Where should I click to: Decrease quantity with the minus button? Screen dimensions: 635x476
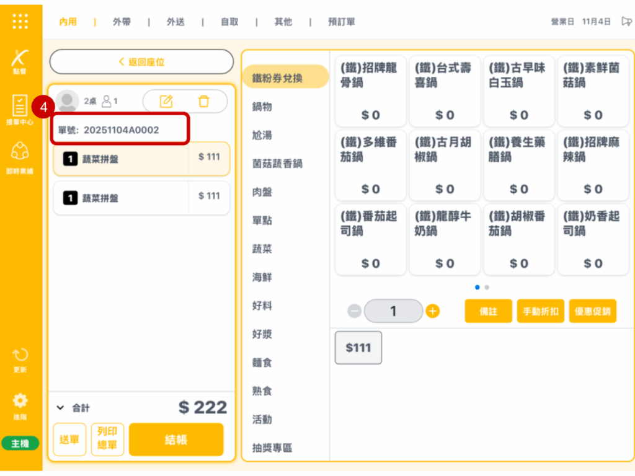pos(354,311)
